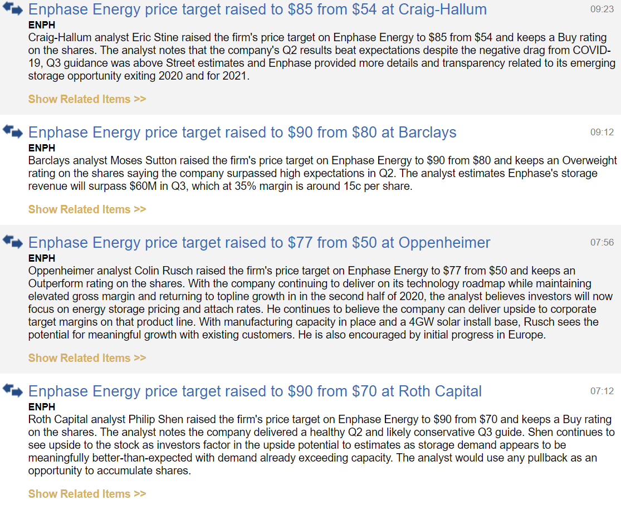Expand Show Related Items under the Oppenheimer story

[x=87, y=358]
